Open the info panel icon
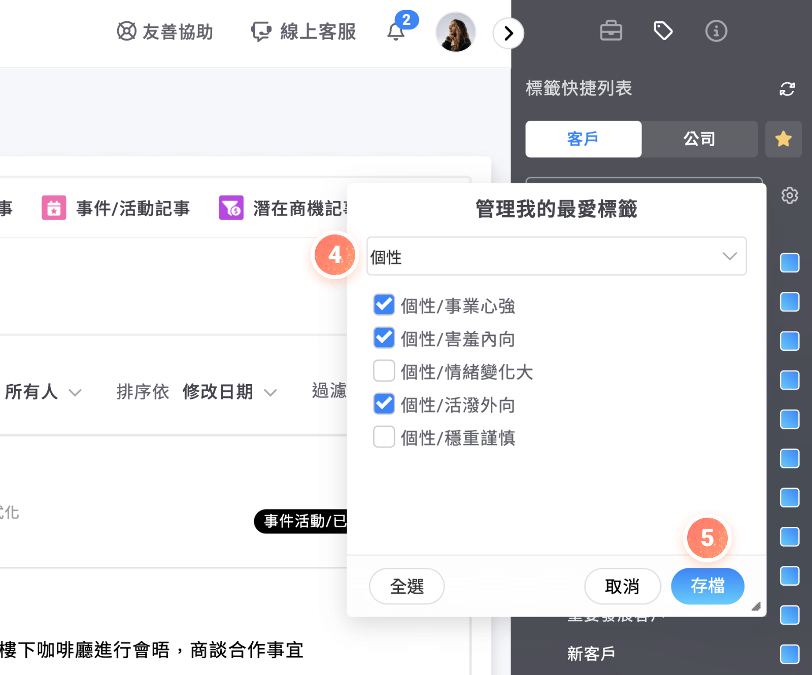This screenshot has height=675, width=812. click(x=716, y=30)
